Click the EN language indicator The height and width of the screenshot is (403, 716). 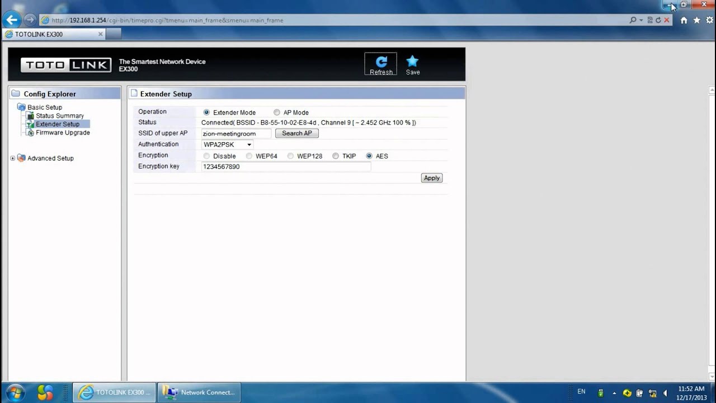pos(581,391)
